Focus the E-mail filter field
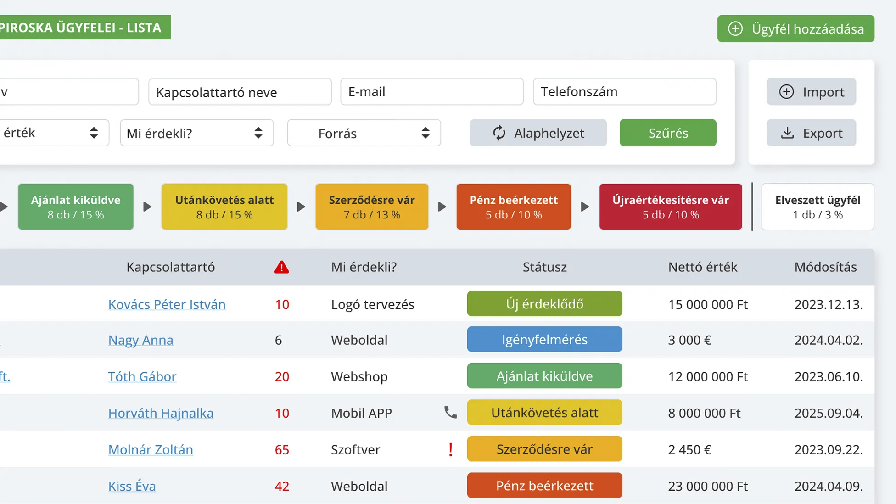Screen dimensions: 896x504 pos(431,92)
